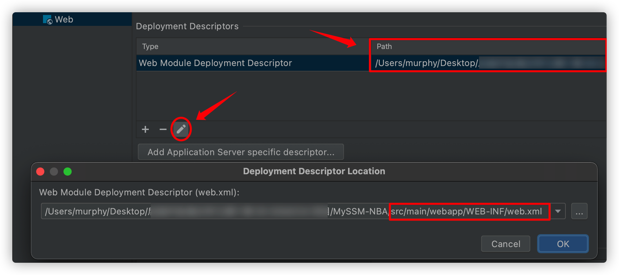Click Add Application Server specific descriptor button
This screenshot has height=275, width=619.
[241, 152]
